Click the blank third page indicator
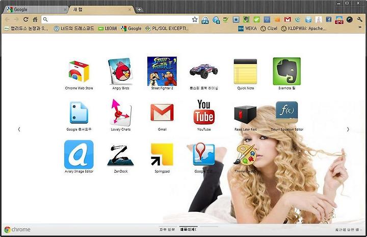 tap(209, 227)
